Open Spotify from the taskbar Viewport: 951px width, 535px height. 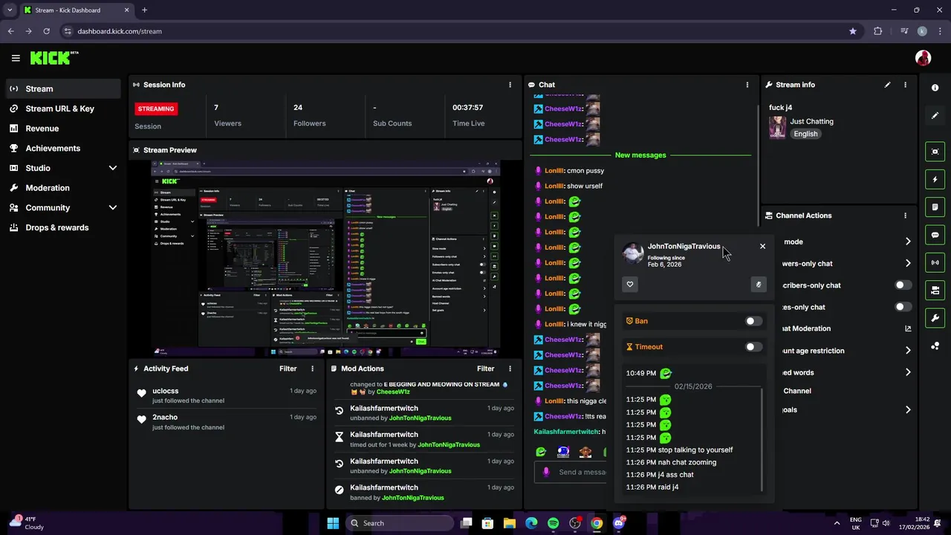pyautogui.click(x=553, y=523)
